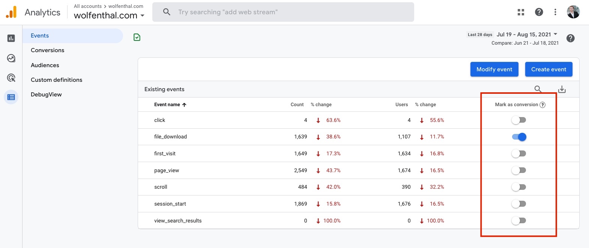This screenshot has width=589, height=248.
Task: Click the Google apps grid icon
Action: point(521,12)
